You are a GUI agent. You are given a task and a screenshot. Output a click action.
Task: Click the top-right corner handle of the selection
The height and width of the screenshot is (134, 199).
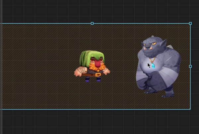click(190, 23)
